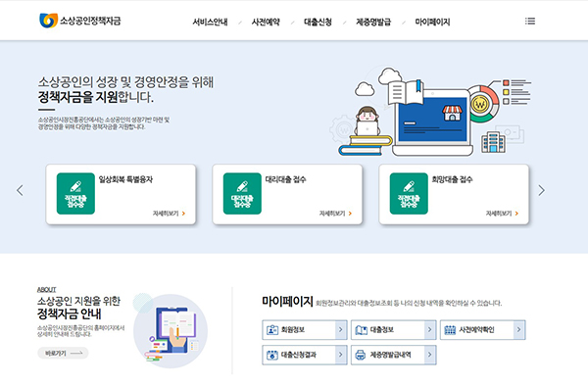588x386 pixels.
Task: Open the hamburger menu icon in the header
Action: coord(530,21)
